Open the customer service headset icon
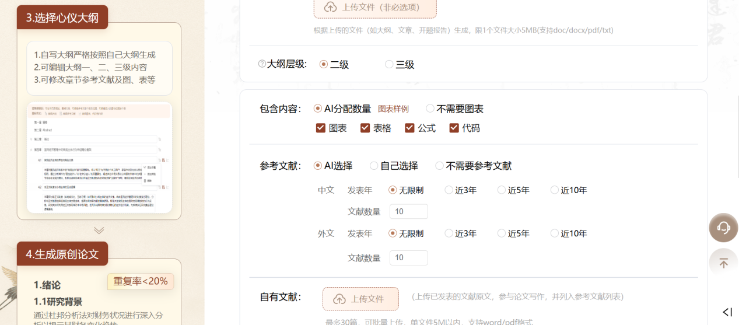 point(723,228)
